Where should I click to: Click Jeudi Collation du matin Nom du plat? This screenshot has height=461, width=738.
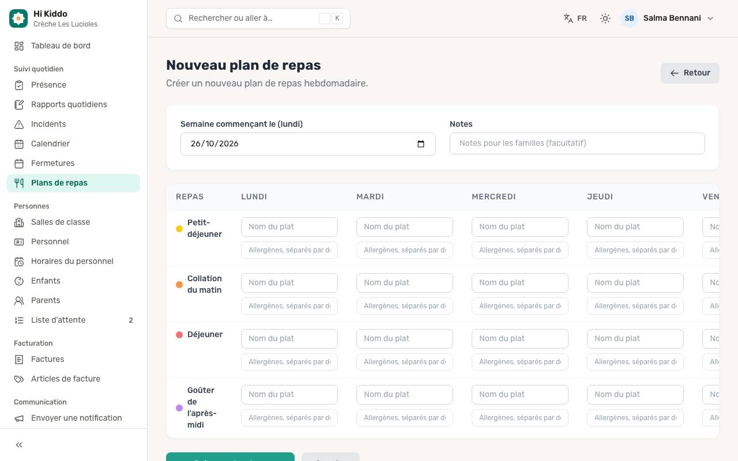635,283
